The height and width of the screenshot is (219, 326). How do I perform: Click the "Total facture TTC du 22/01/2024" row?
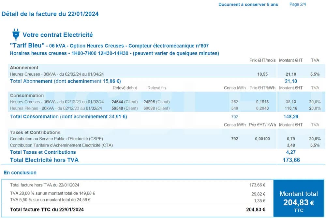click(x=47, y=210)
